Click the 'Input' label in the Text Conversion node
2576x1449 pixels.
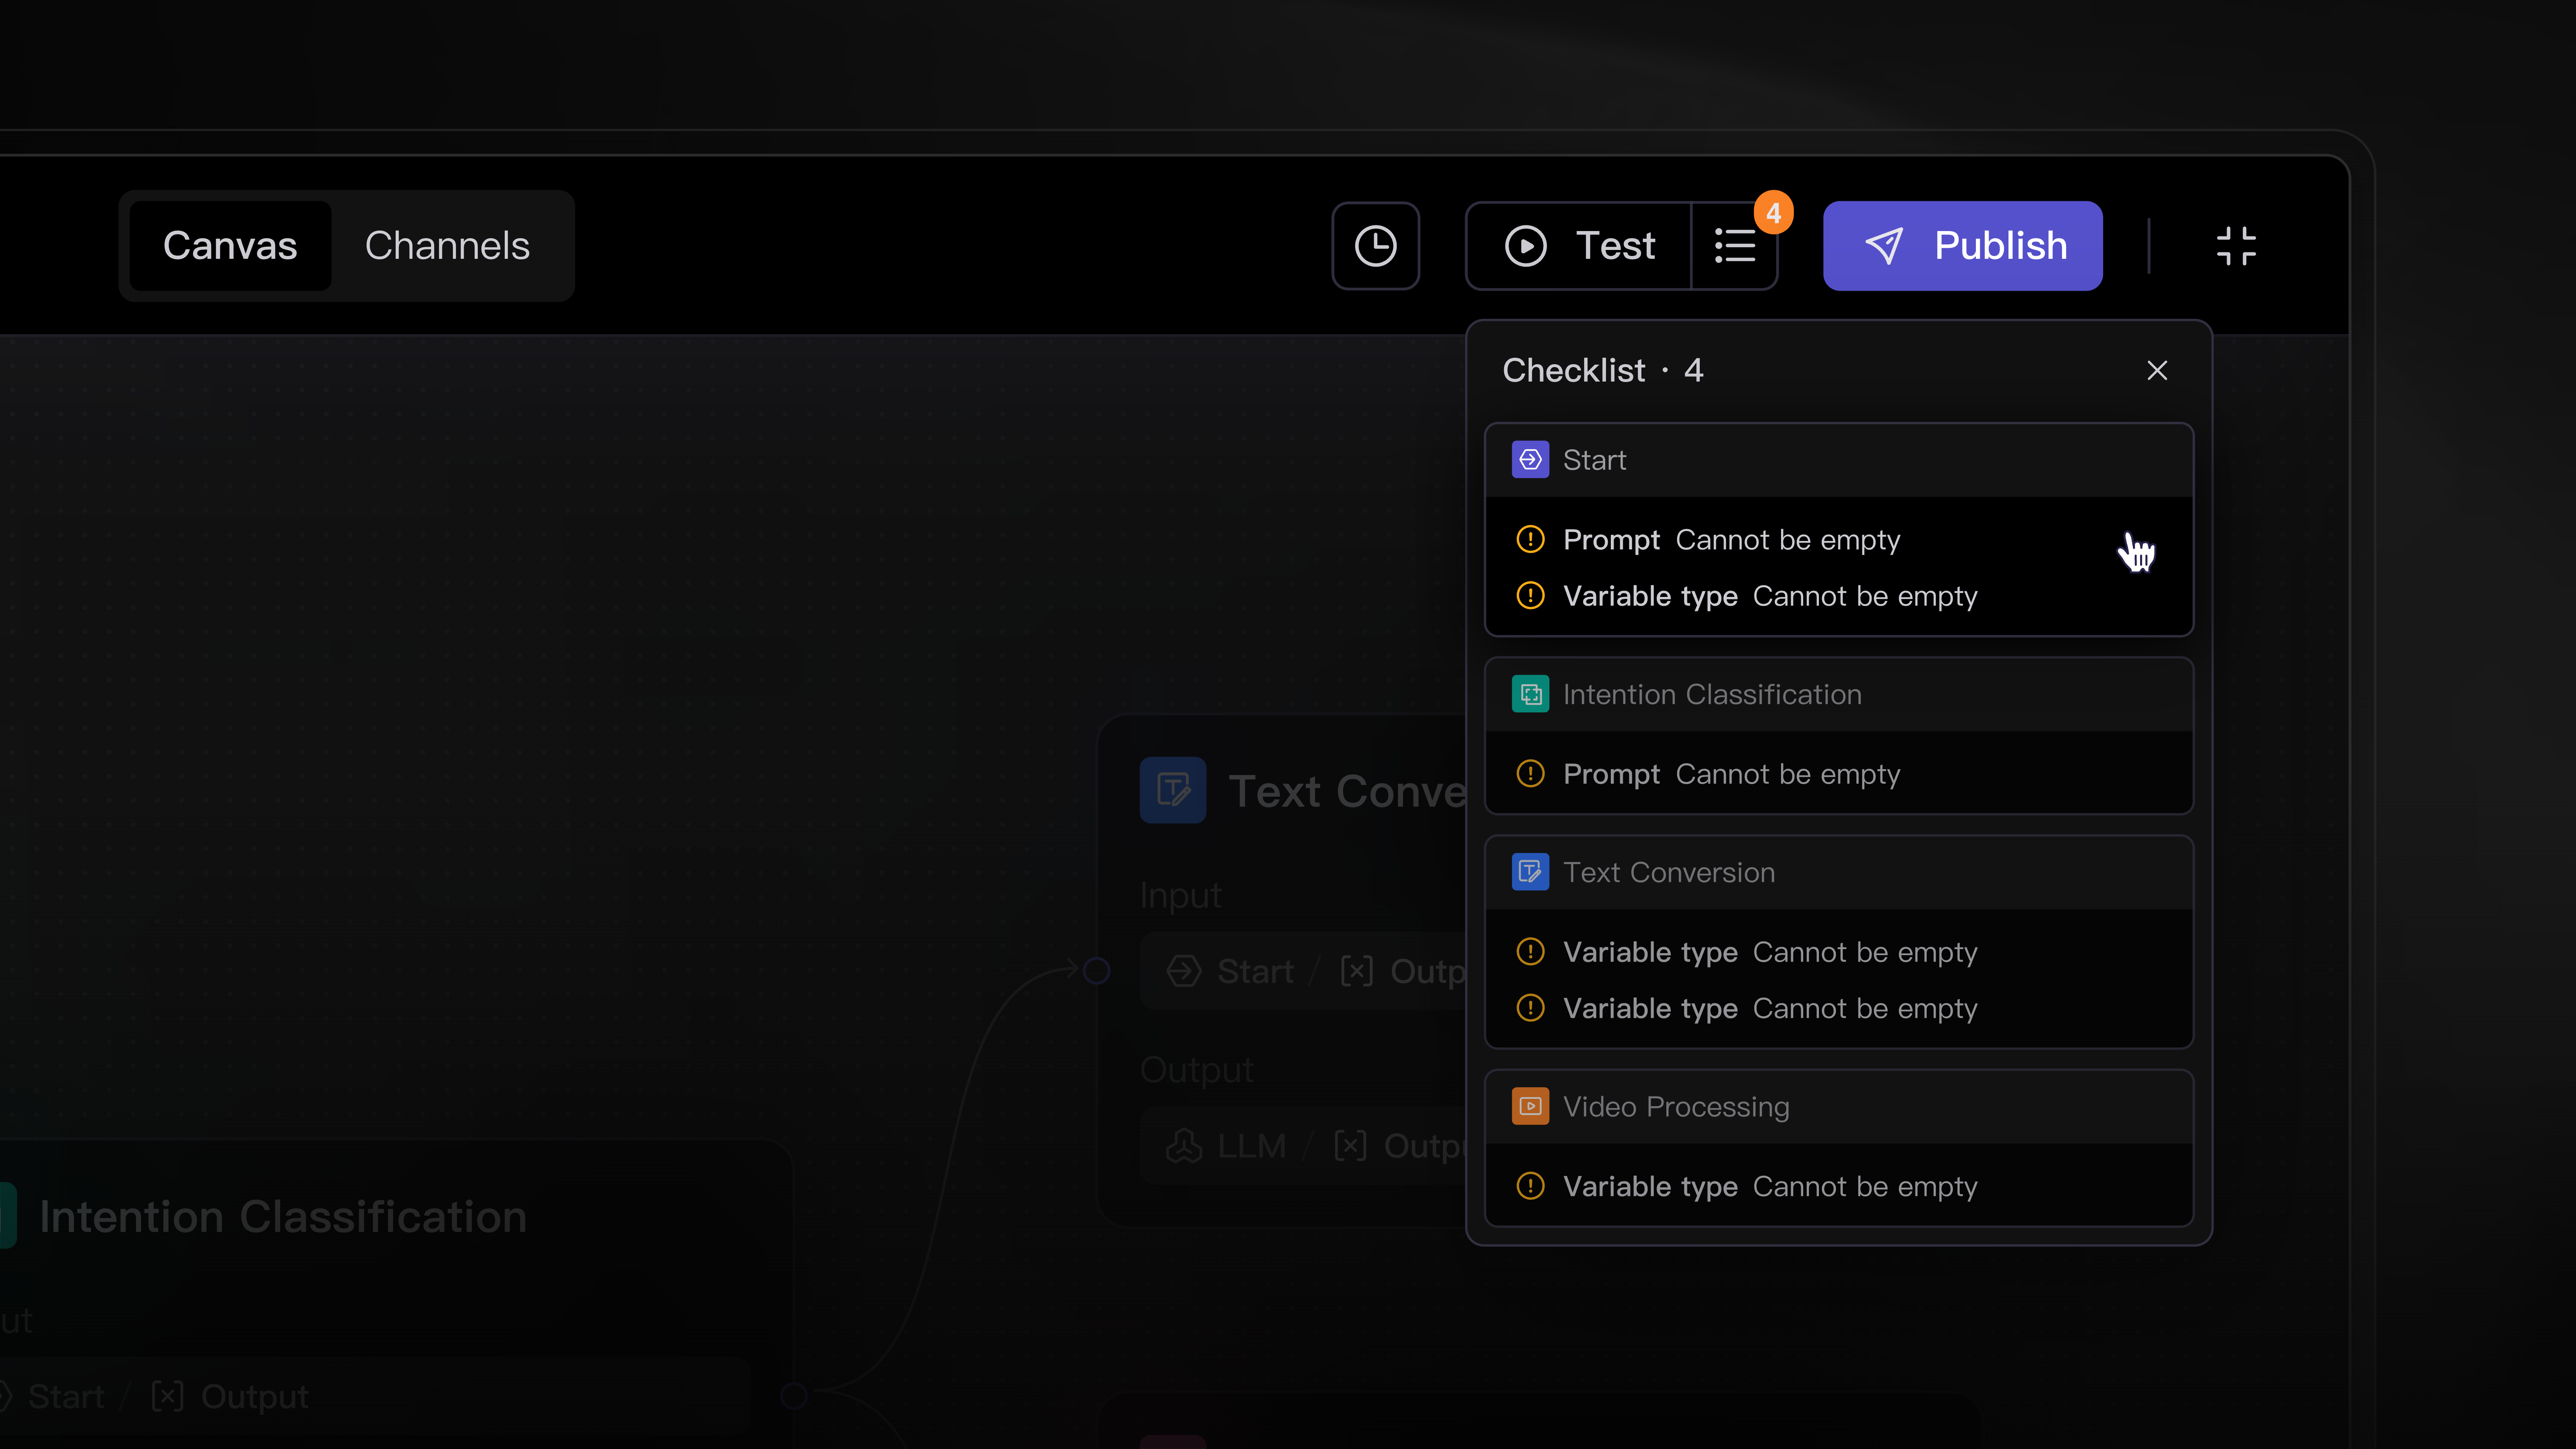pyautogui.click(x=1180, y=896)
